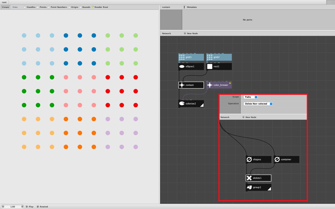Select the container input node icon

point(277,160)
